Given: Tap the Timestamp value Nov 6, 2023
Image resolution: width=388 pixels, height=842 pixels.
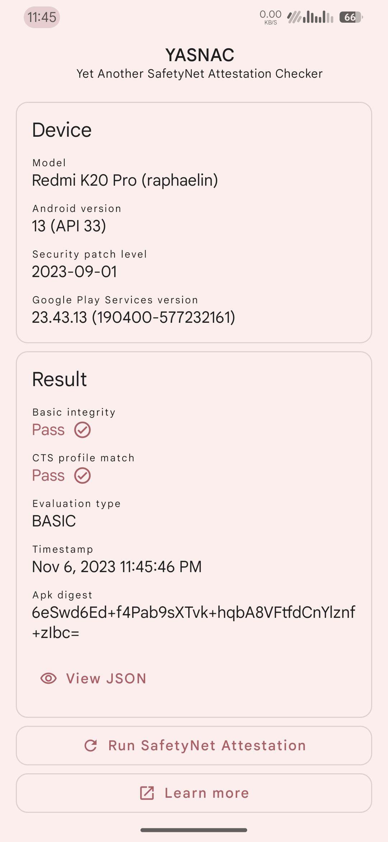Looking at the screenshot, I should tap(117, 566).
